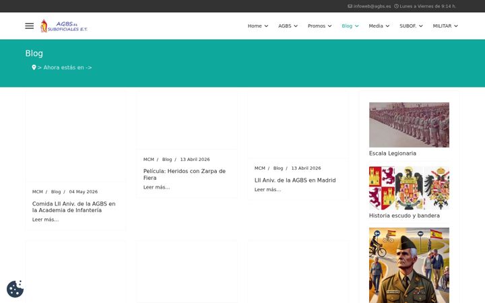Click Leer más under AGBS en Madrid

coord(267,189)
